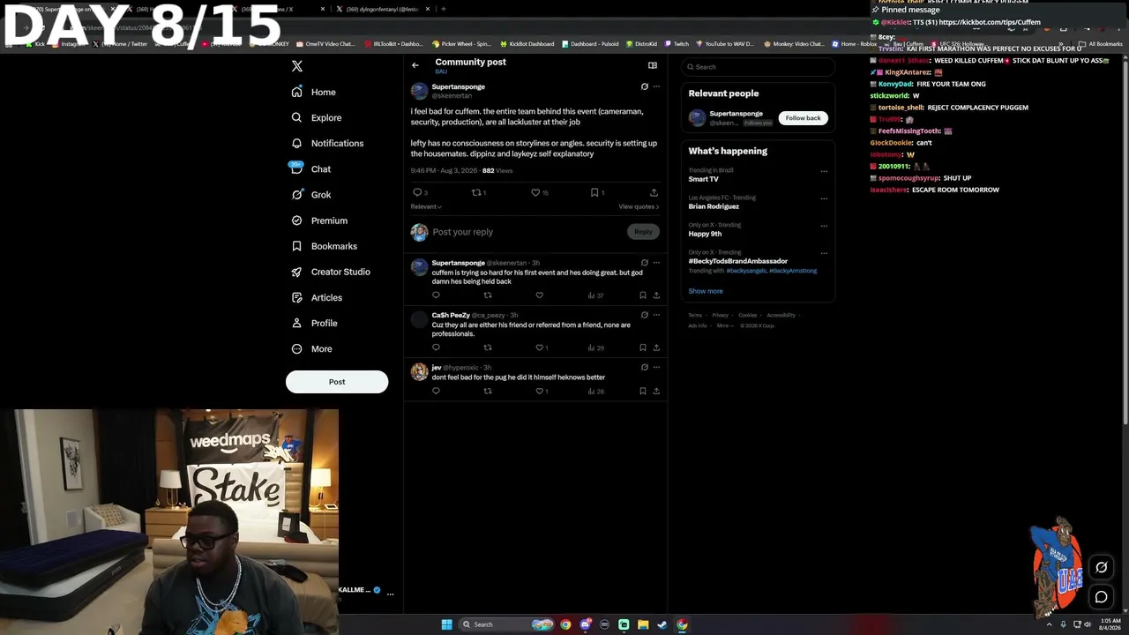Image resolution: width=1129 pixels, height=635 pixels.
Task: Open the Terms footer link
Action: (x=695, y=315)
